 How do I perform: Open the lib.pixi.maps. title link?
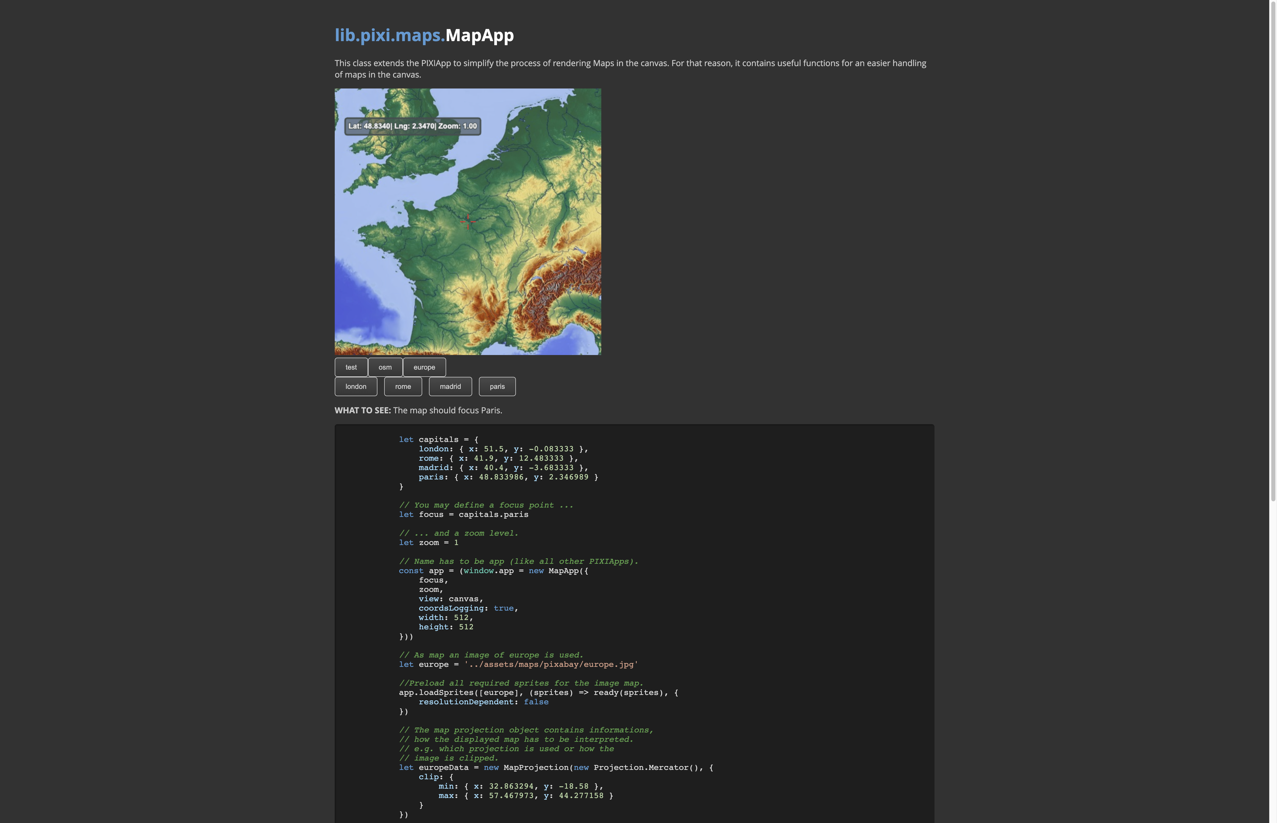coord(389,35)
